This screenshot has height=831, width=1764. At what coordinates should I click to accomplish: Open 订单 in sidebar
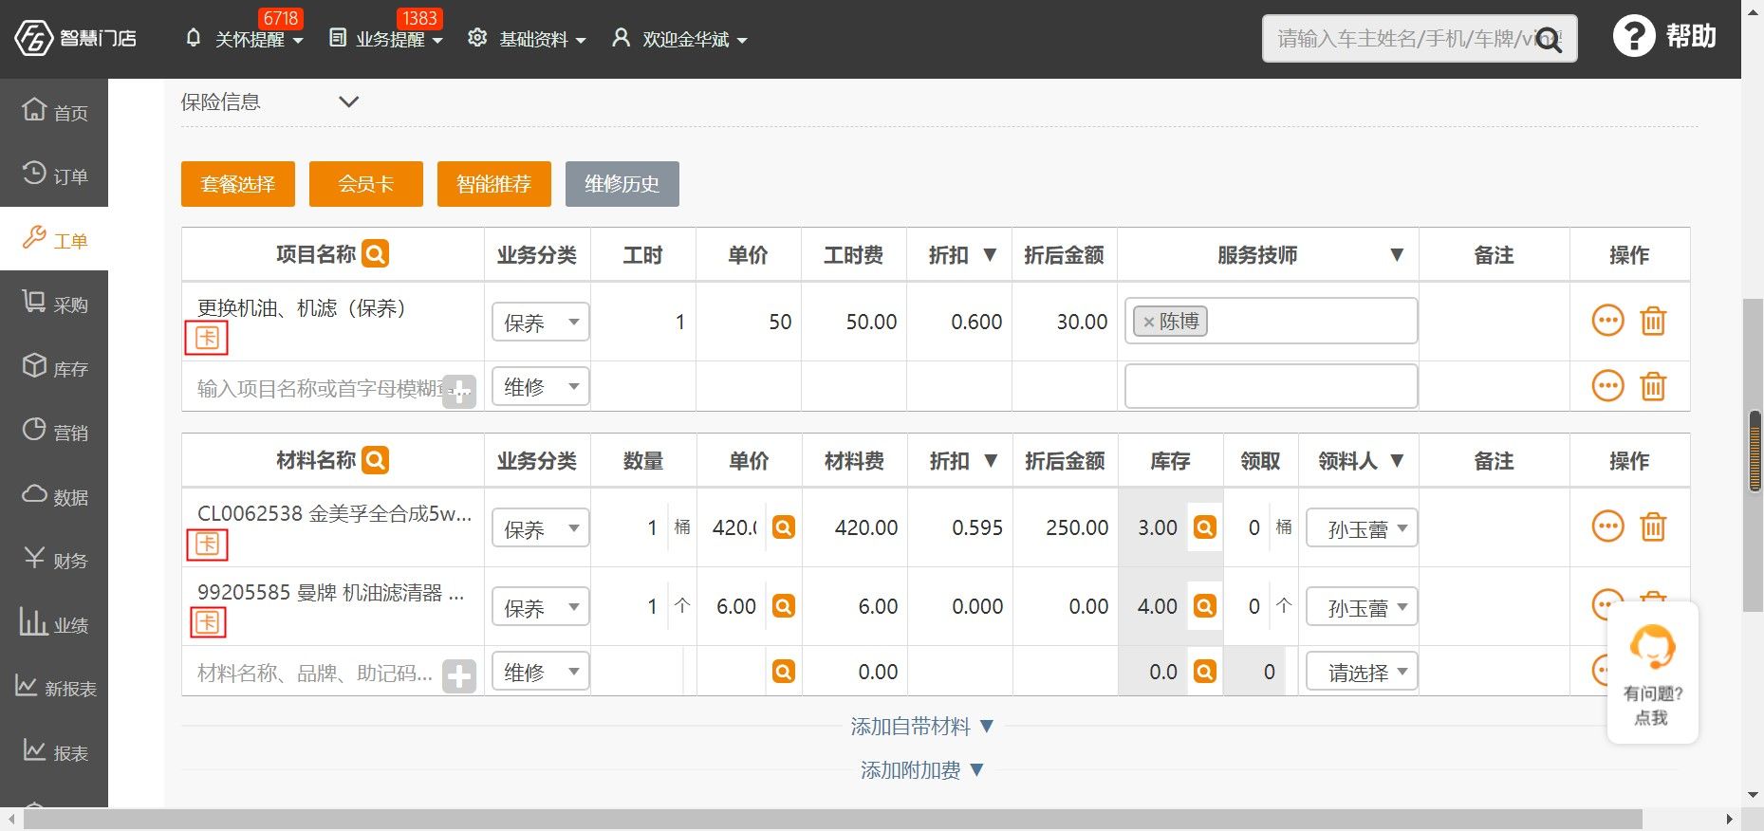click(x=54, y=175)
